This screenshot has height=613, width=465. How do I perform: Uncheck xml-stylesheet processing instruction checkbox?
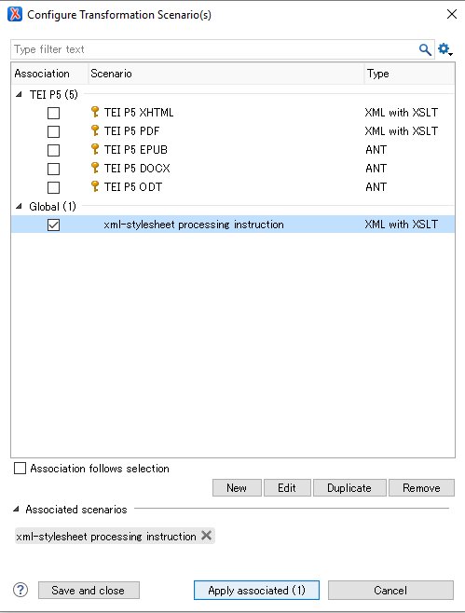click(53, 225)
